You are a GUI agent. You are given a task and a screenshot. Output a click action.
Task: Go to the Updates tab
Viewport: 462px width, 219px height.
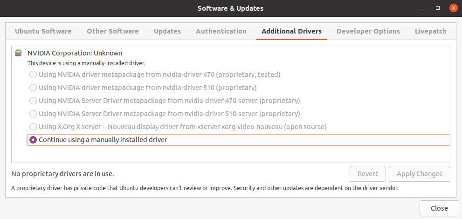coord(167,31)
